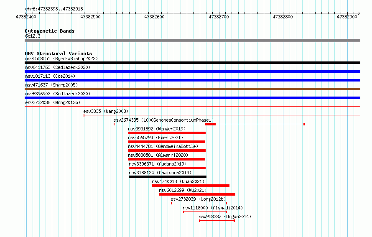Click the nsv3188124 (Chaisson2019) label
Image resolution: width=372 pixels, height=237 pixels.
pyautogui.click(x=160, y=173)
